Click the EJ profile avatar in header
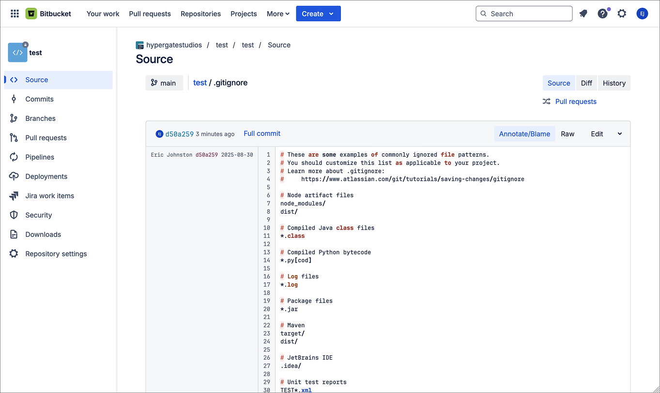 coord(642,14)
